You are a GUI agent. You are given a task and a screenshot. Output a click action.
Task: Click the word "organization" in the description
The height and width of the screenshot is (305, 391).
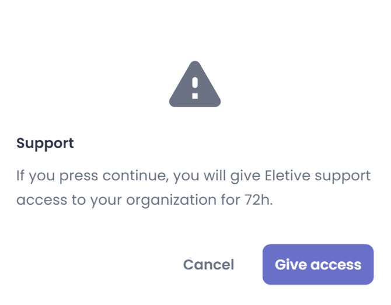[x=171, y=201]
